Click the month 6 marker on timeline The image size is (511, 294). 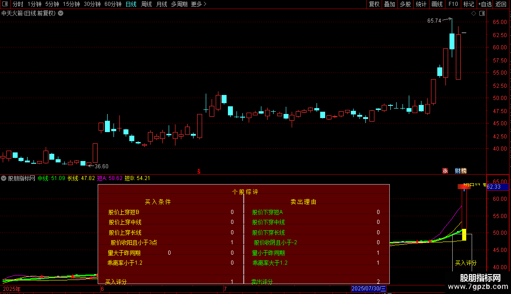pos(102,289)
